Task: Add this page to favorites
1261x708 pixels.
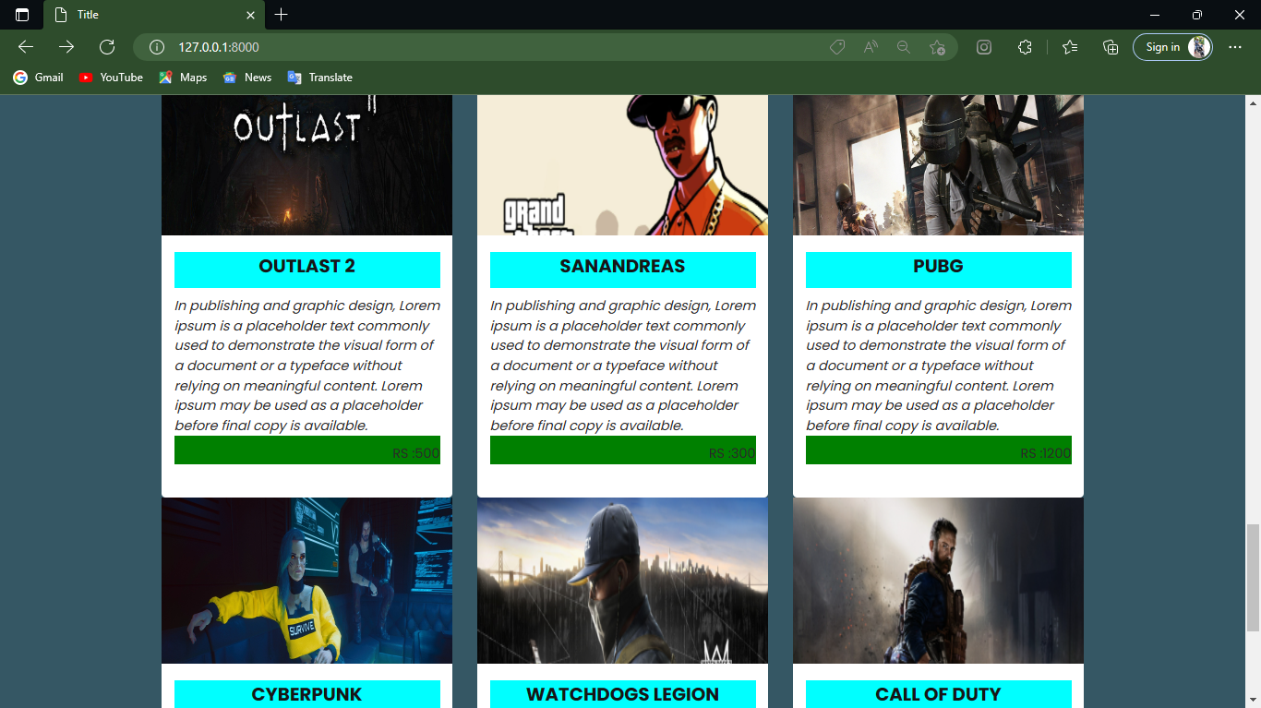Action: (937, 47)
